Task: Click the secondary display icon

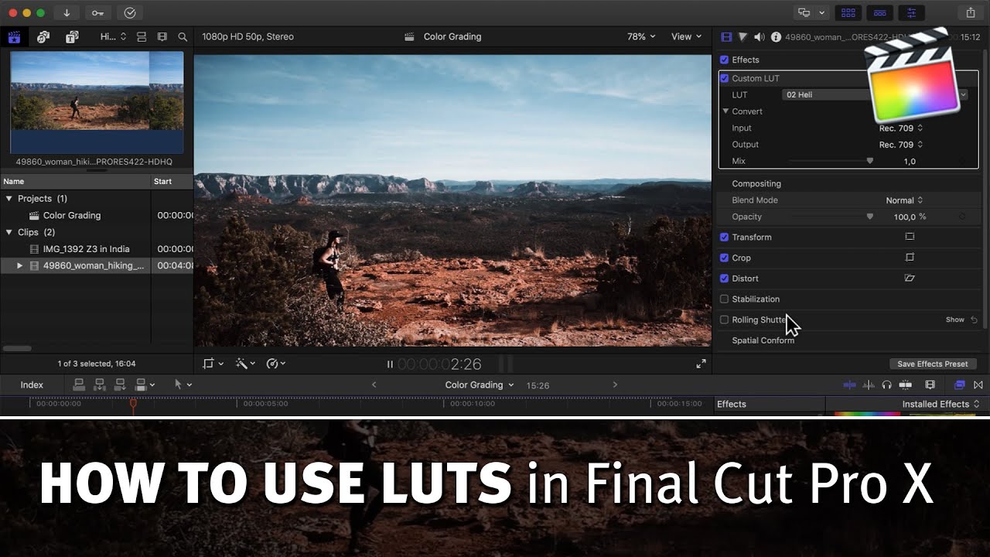Action: pos(804,12)
